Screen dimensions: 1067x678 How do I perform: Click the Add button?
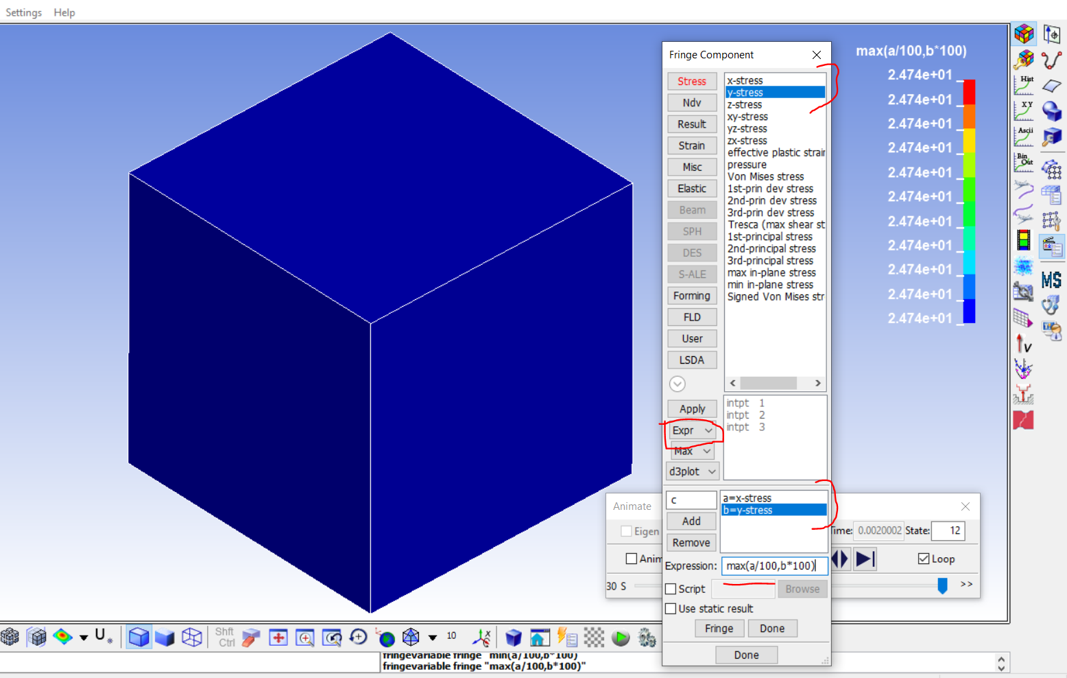coord(691,521)
